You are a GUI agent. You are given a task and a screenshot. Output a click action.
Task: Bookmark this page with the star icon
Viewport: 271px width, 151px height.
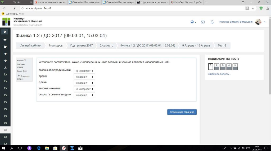[253, 8]
